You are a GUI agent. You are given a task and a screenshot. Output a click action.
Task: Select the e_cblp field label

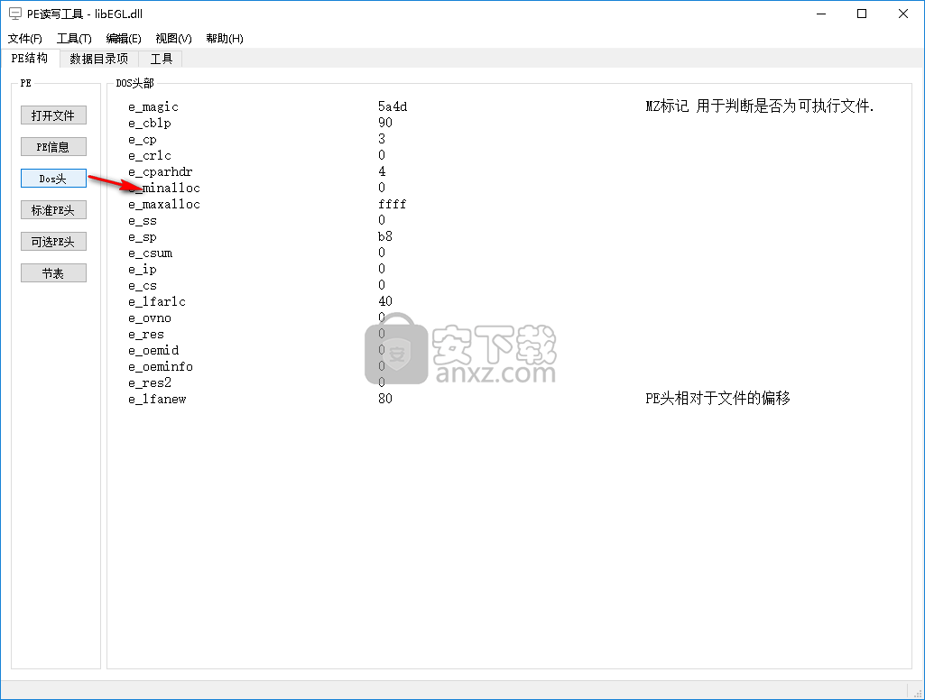pos(150,124)
